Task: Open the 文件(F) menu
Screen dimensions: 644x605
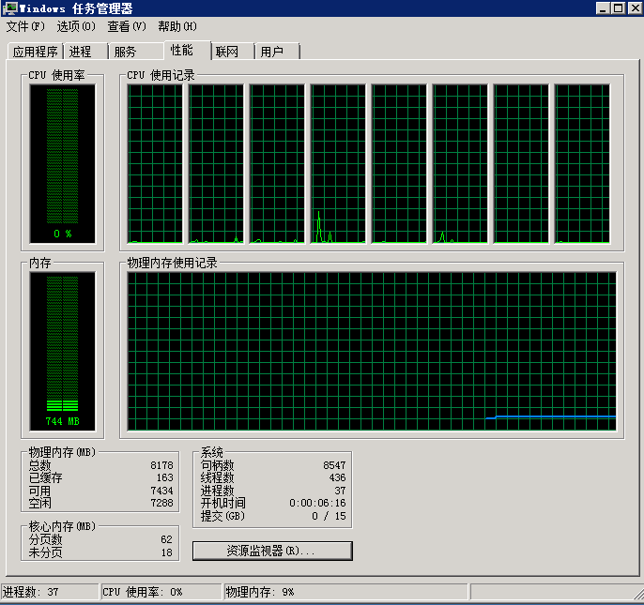Action: (x=25, y=26)
